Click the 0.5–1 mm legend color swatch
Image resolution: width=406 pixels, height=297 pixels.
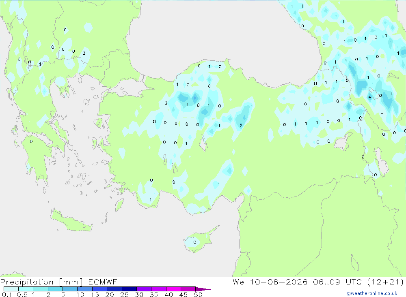pos(26,289)
